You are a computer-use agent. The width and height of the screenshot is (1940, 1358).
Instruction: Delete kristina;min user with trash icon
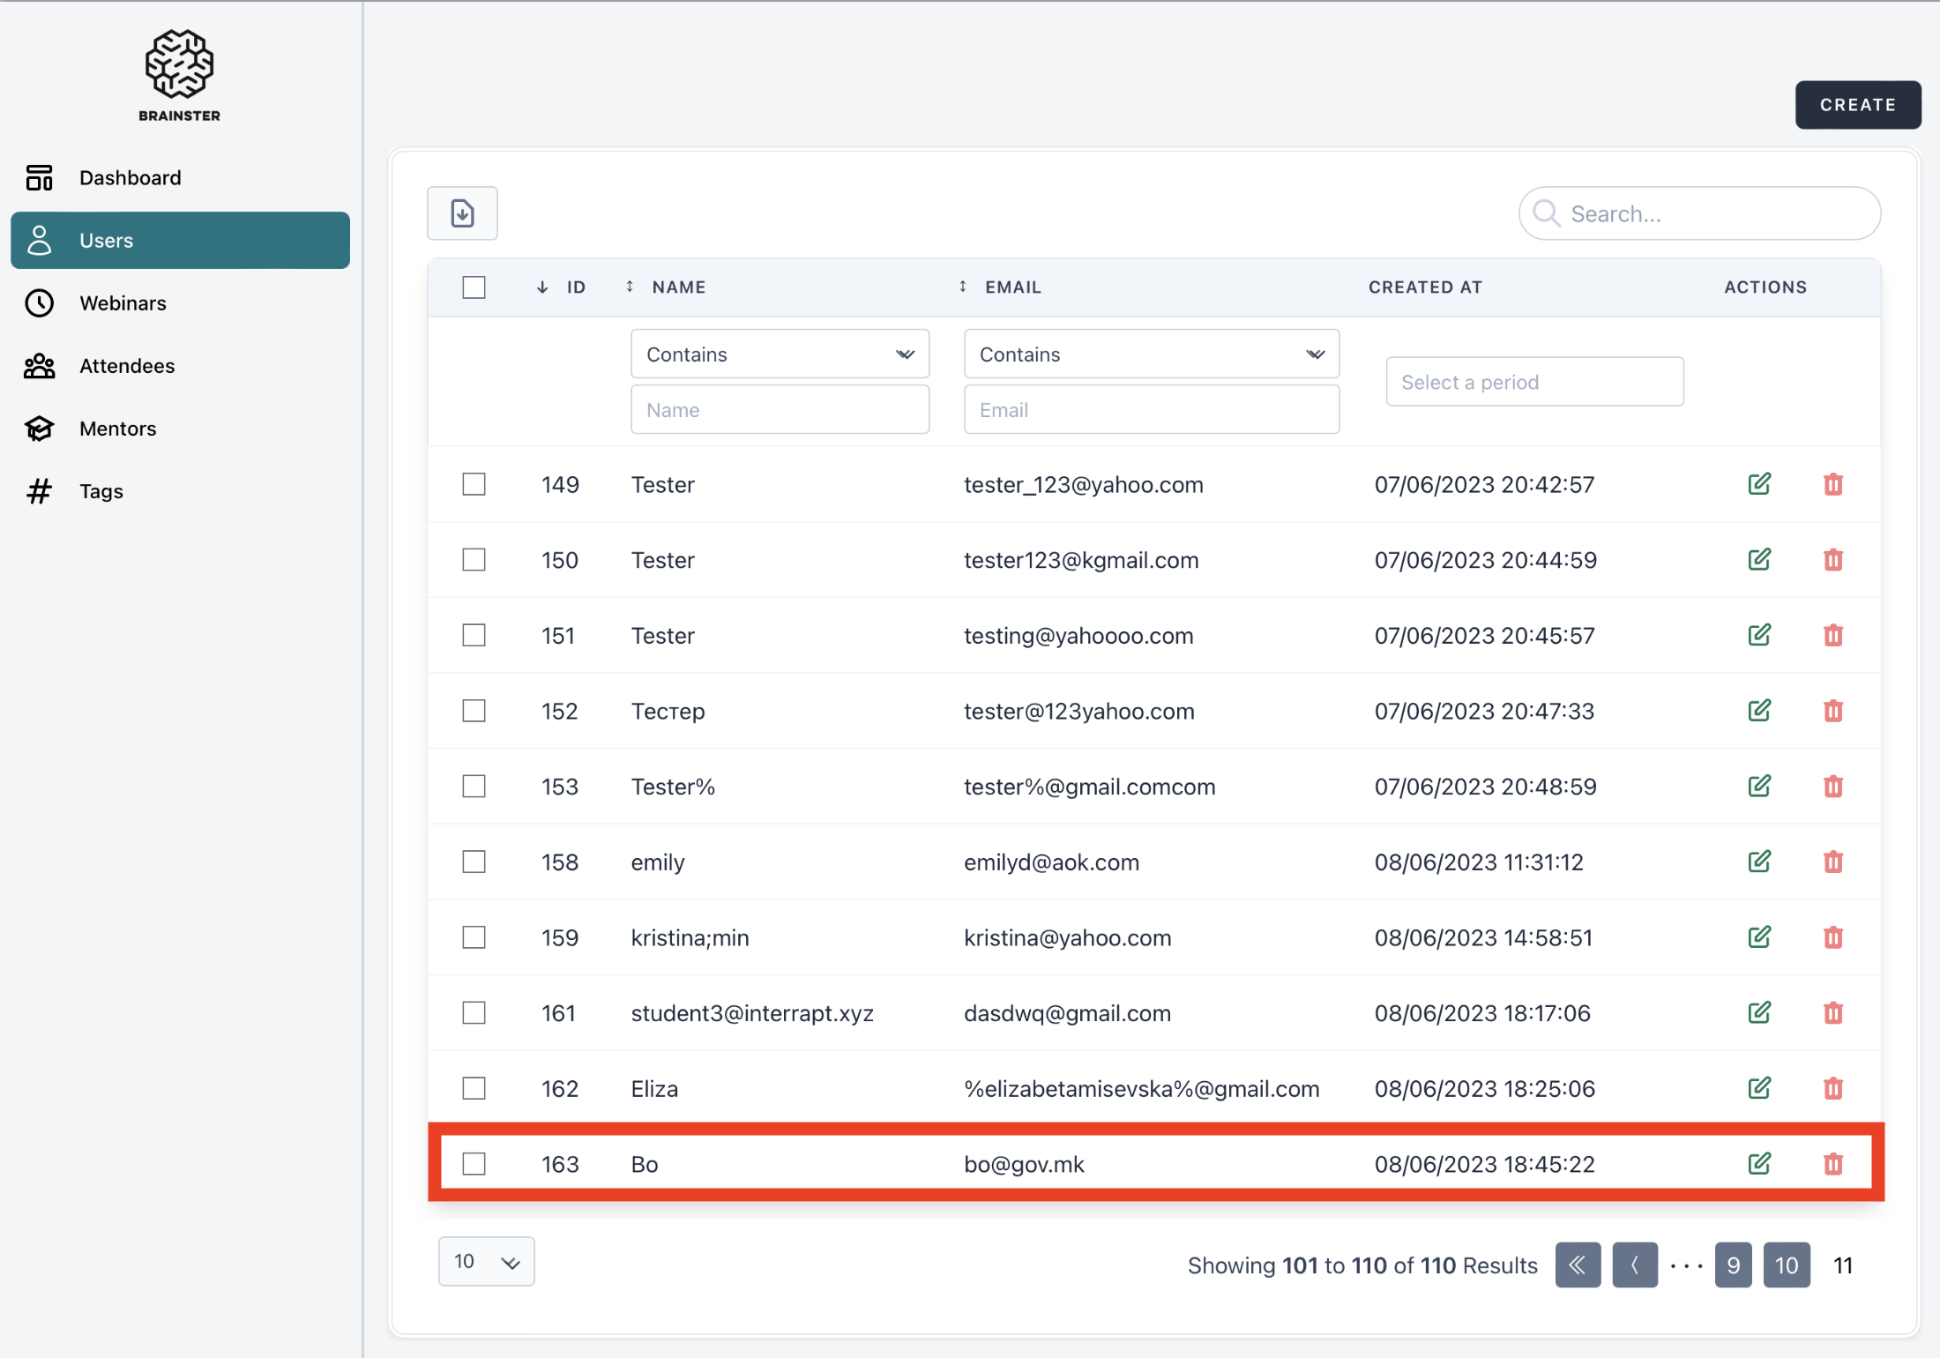pos(1833,937)
